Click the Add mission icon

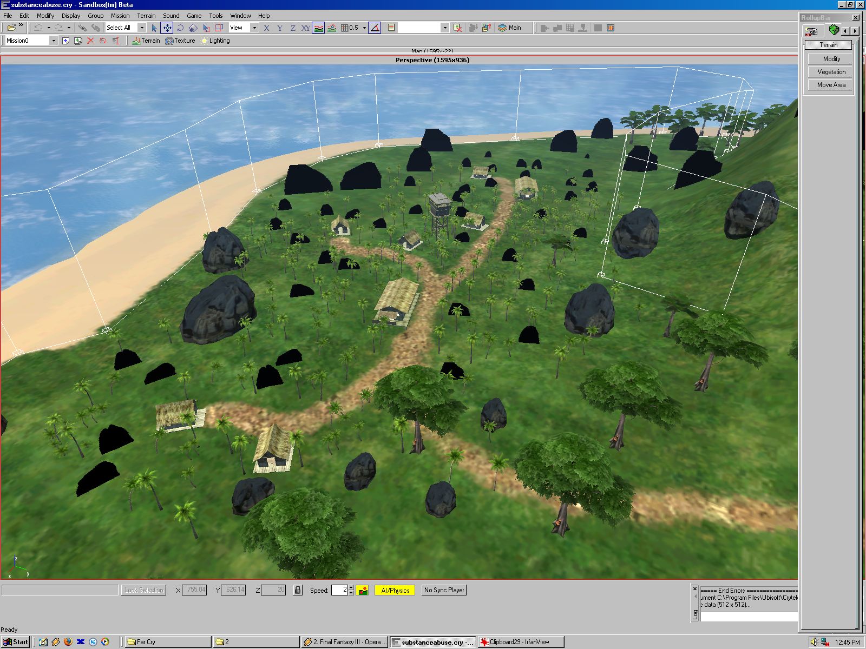coord(65,41)
